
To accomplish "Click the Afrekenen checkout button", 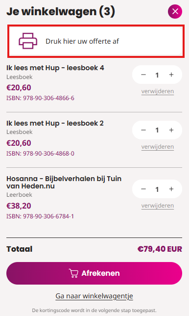I will click(x=94, y=273).
